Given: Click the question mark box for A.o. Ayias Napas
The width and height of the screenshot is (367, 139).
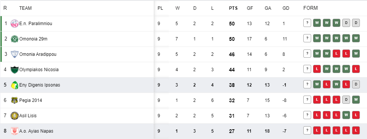Looking at the screenshot, I should tap(307, 131).
